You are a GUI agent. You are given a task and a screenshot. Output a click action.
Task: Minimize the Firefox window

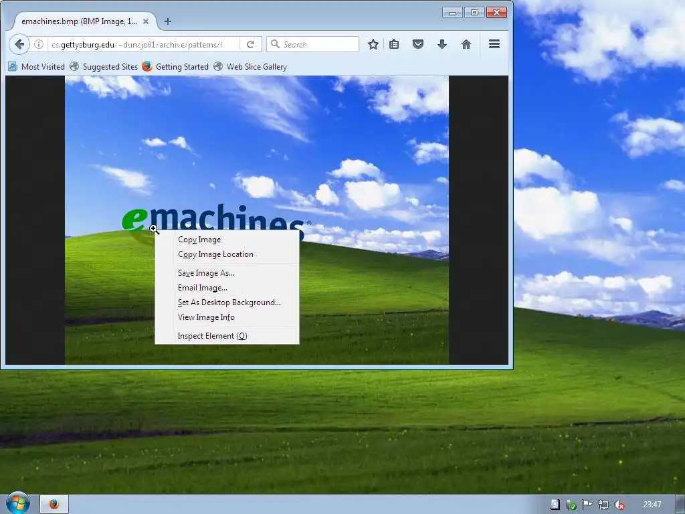pyautogui.click(x=452, y=13)
